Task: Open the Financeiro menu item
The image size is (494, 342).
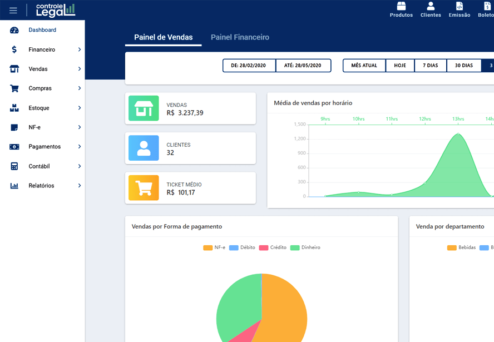Action: [42, 49]
